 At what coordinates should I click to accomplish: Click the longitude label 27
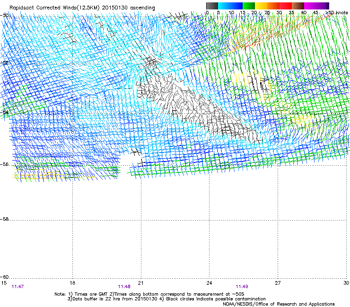[278, 283]
